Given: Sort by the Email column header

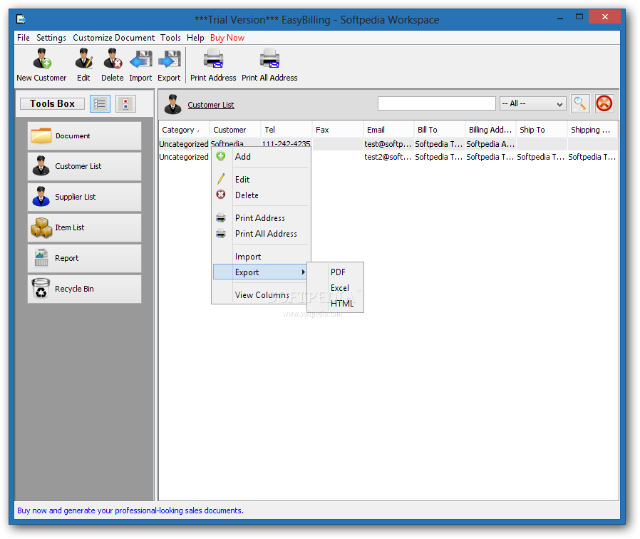Looking at the screenshot, I should click(x=388, y=130).
